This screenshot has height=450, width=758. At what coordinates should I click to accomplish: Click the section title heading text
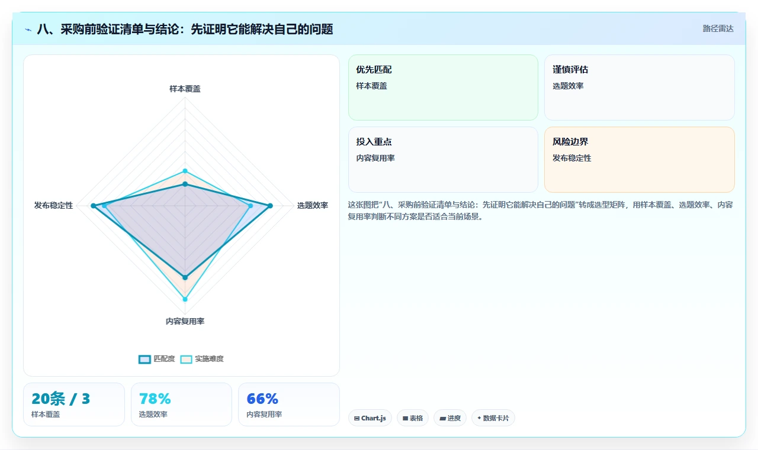185,29
